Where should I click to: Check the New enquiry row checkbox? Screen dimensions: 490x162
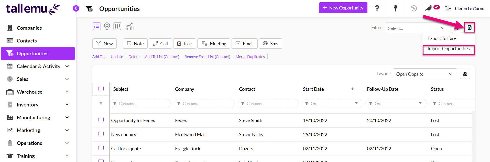click(x=101, y=134)
